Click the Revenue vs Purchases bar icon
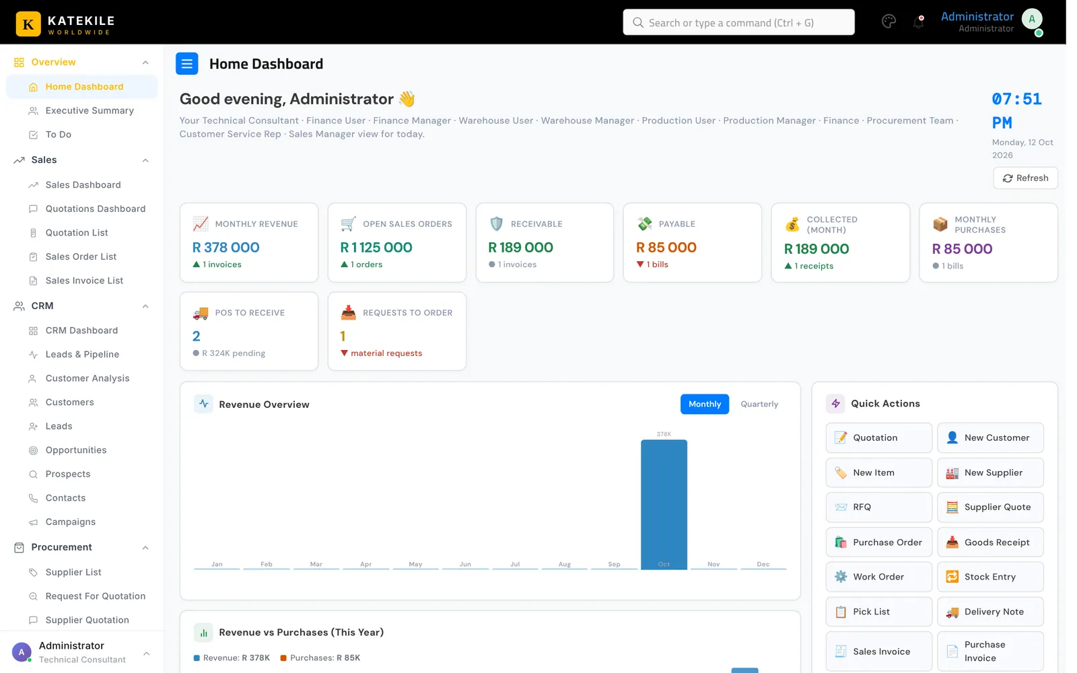Image resolution: width=1077 pixels, height=673 pixels. 203,633
